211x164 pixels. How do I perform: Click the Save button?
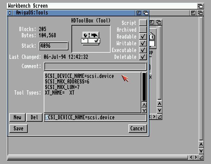[x=18, y=129]
